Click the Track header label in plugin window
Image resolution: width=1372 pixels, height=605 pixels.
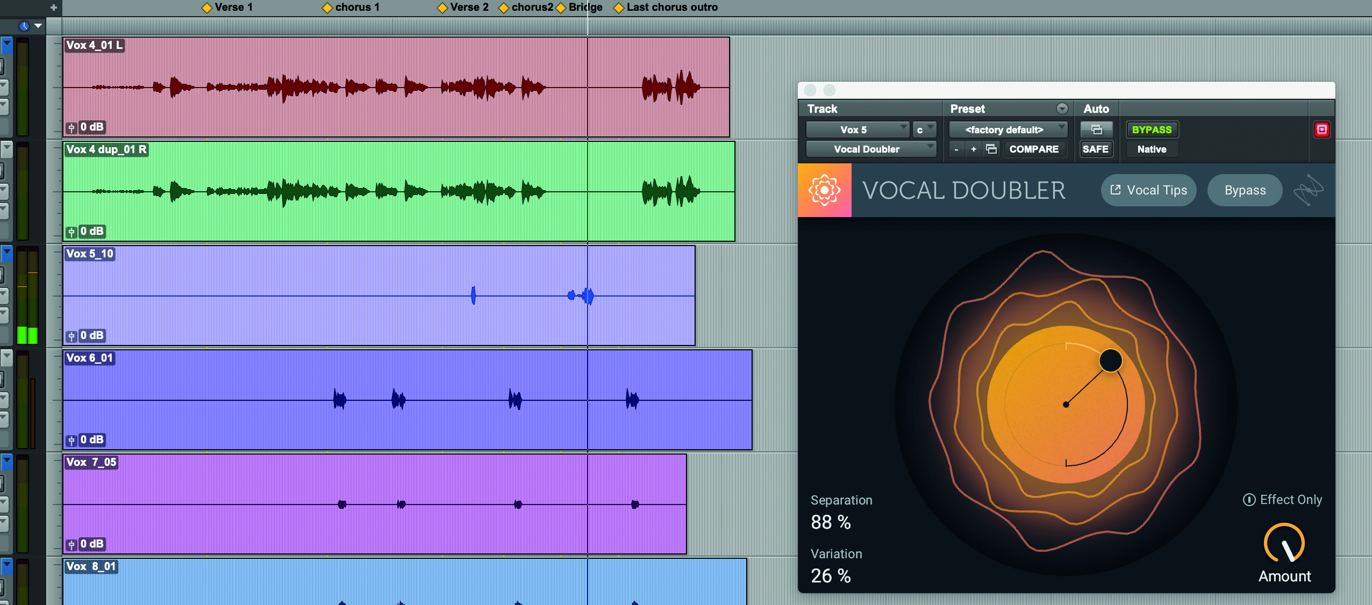pyautogui.click(x=822, y=109)
